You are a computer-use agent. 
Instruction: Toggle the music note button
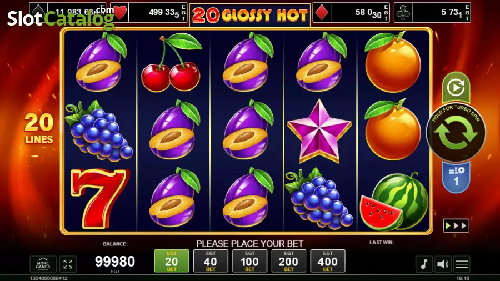(x=424, y=264)
